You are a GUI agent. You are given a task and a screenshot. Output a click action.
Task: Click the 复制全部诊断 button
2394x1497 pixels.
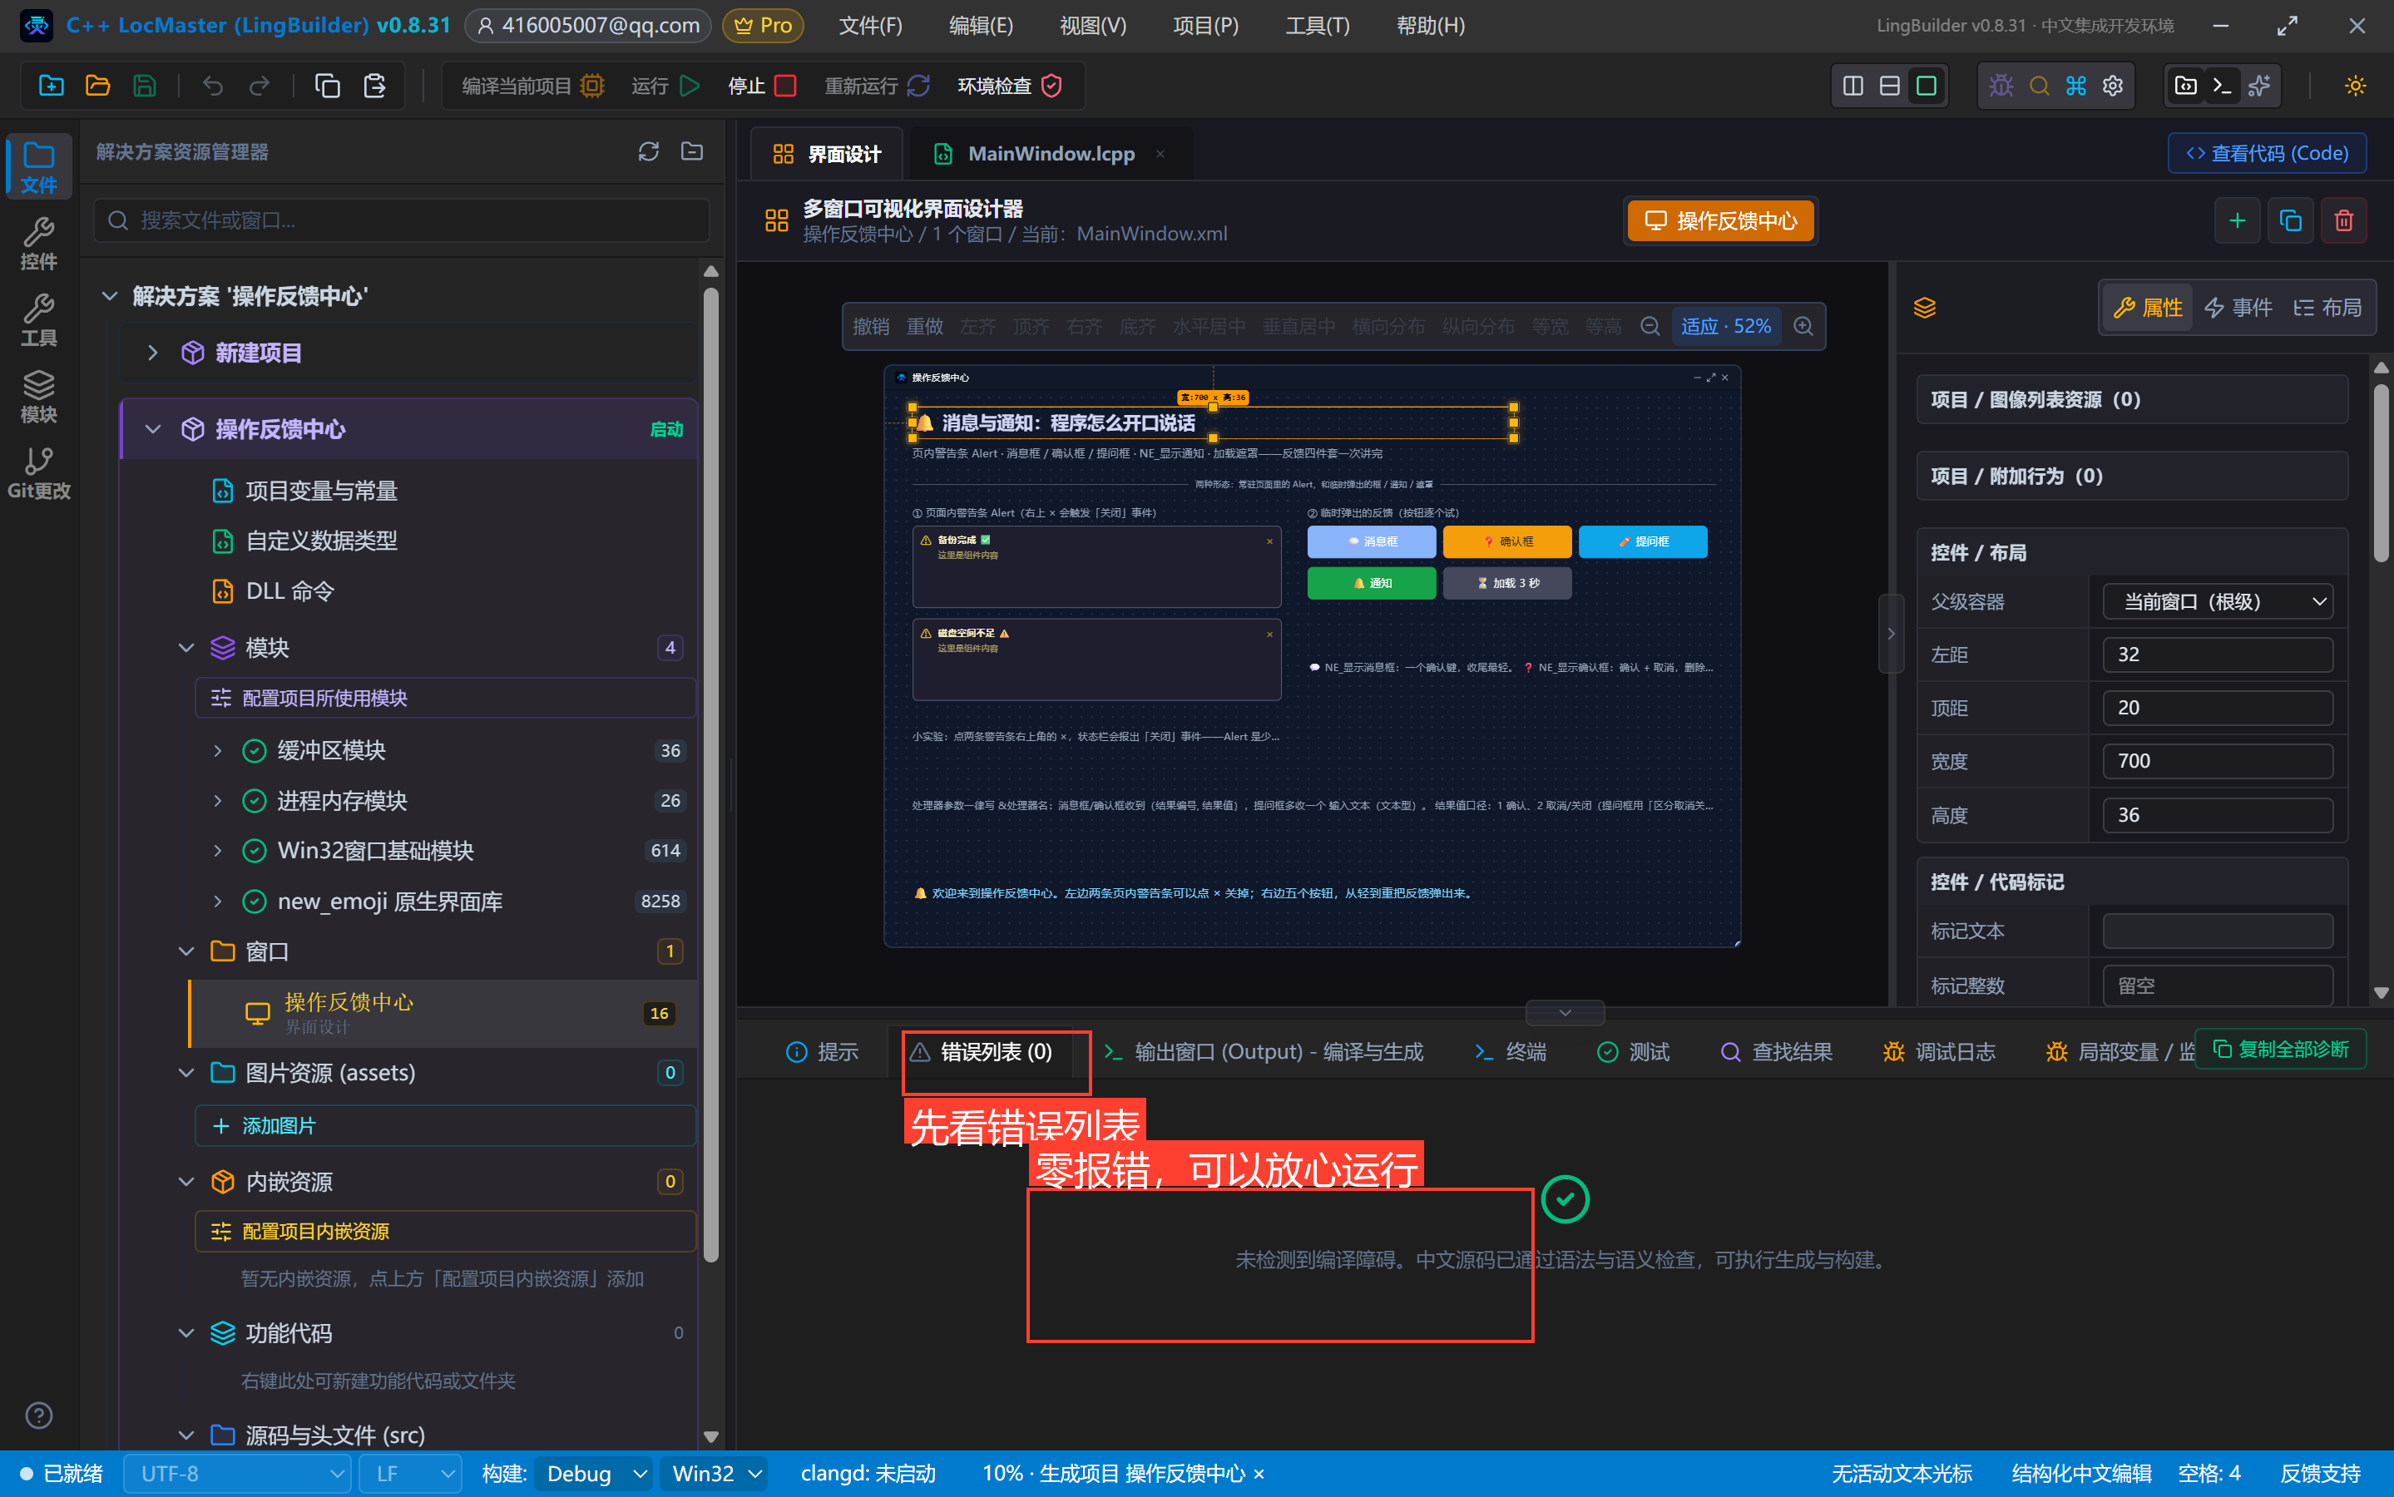2280,1049
